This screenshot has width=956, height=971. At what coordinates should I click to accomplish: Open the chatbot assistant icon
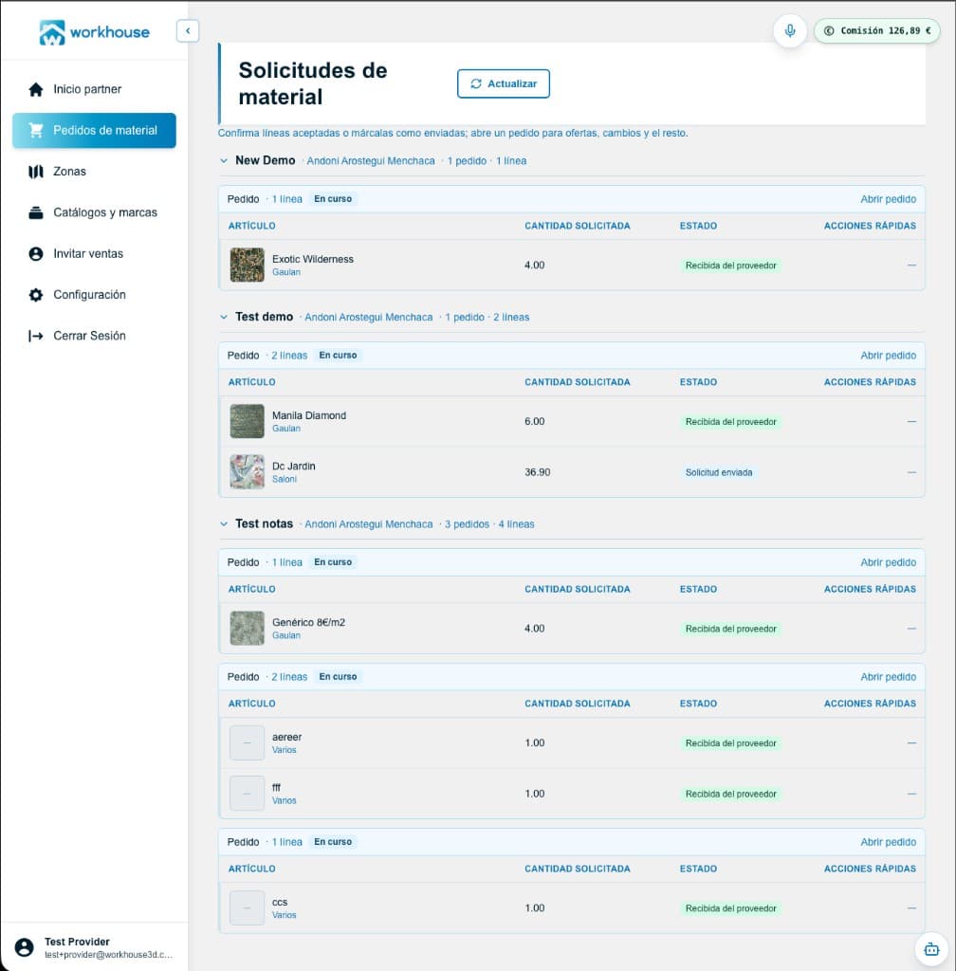click(x=931, y=948)
